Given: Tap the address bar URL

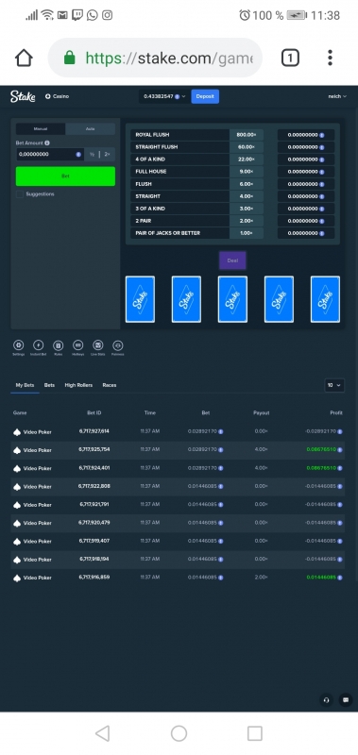Looking at the screenshot, I should pyautogui.click(x=169, y=59).
